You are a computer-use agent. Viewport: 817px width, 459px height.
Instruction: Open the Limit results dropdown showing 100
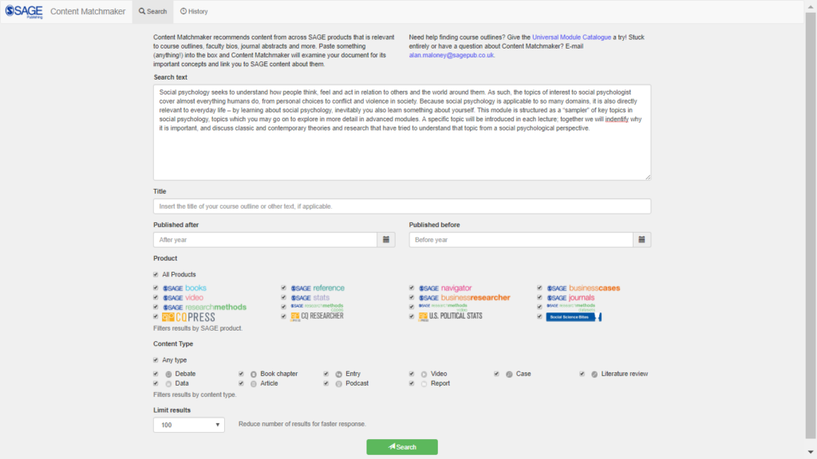pyautogui.click(x=188, y=426)
